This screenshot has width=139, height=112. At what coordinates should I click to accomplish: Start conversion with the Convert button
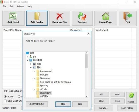pyautogui.click(x=82, y=18)
